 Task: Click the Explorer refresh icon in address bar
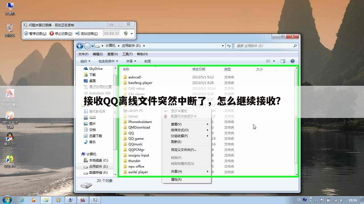(x=229, y=46)
